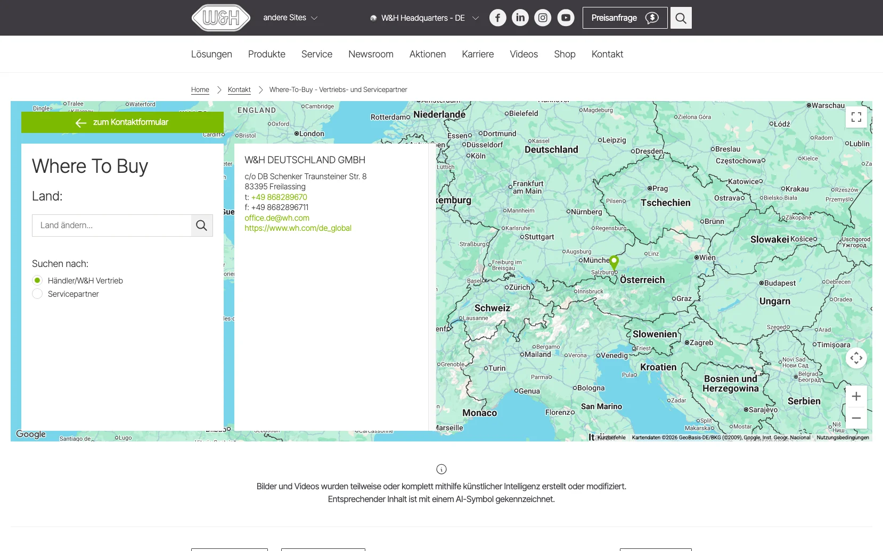The width and height of the screenshot is (883, 551).
Task: Open the W&H YouTube channel icon
Action: click(566, 18)
